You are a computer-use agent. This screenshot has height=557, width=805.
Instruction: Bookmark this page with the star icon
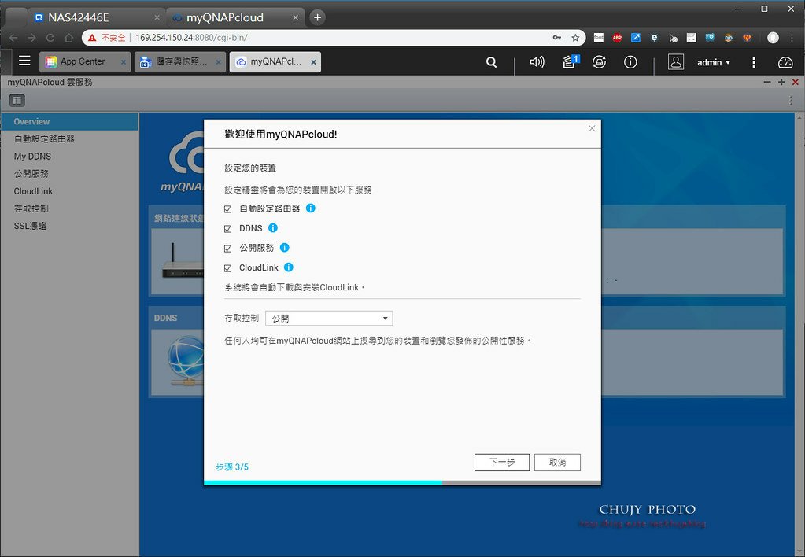tap(575, 38)
